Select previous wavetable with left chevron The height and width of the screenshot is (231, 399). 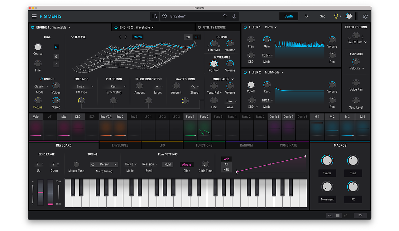(120, 37)
